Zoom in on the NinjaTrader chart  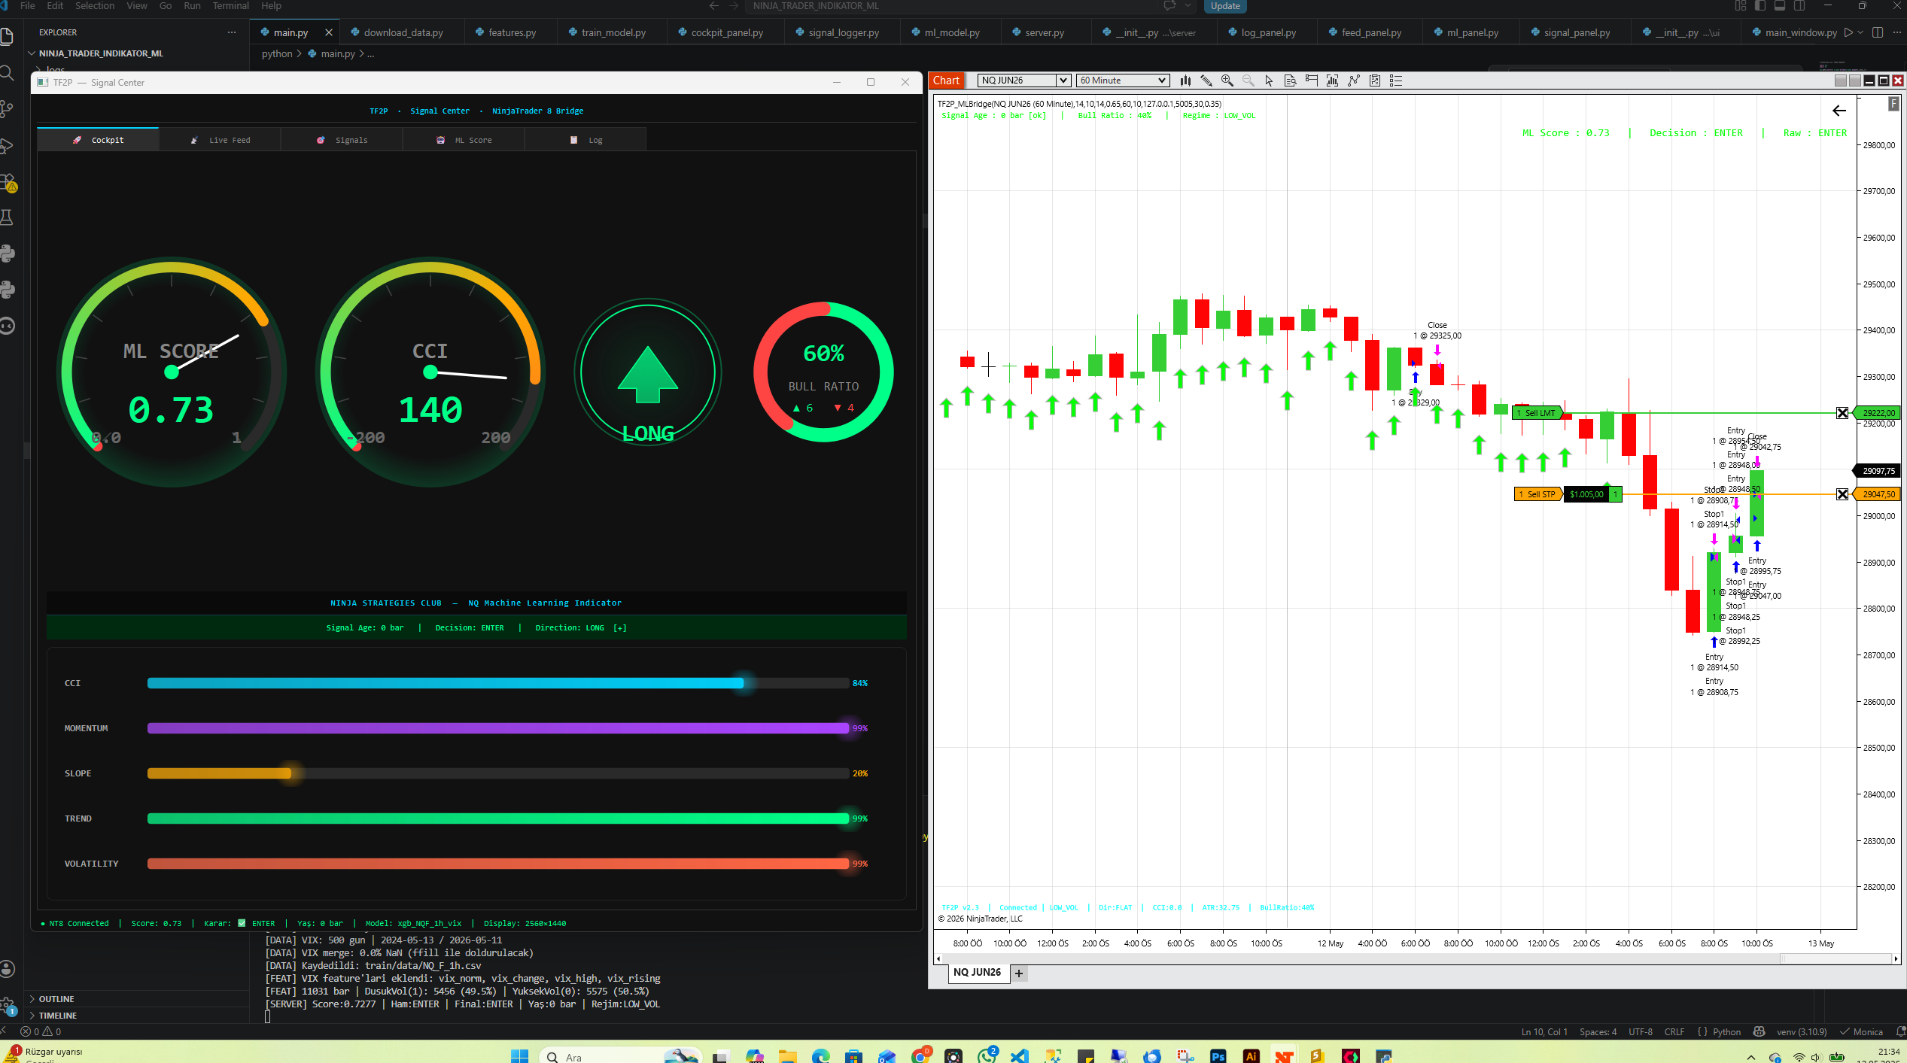click(1227, 80)
